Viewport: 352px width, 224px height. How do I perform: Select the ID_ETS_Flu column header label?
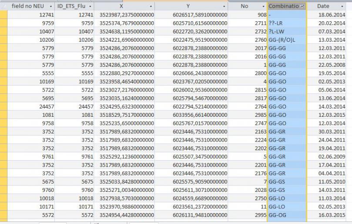tap(71, 6)
